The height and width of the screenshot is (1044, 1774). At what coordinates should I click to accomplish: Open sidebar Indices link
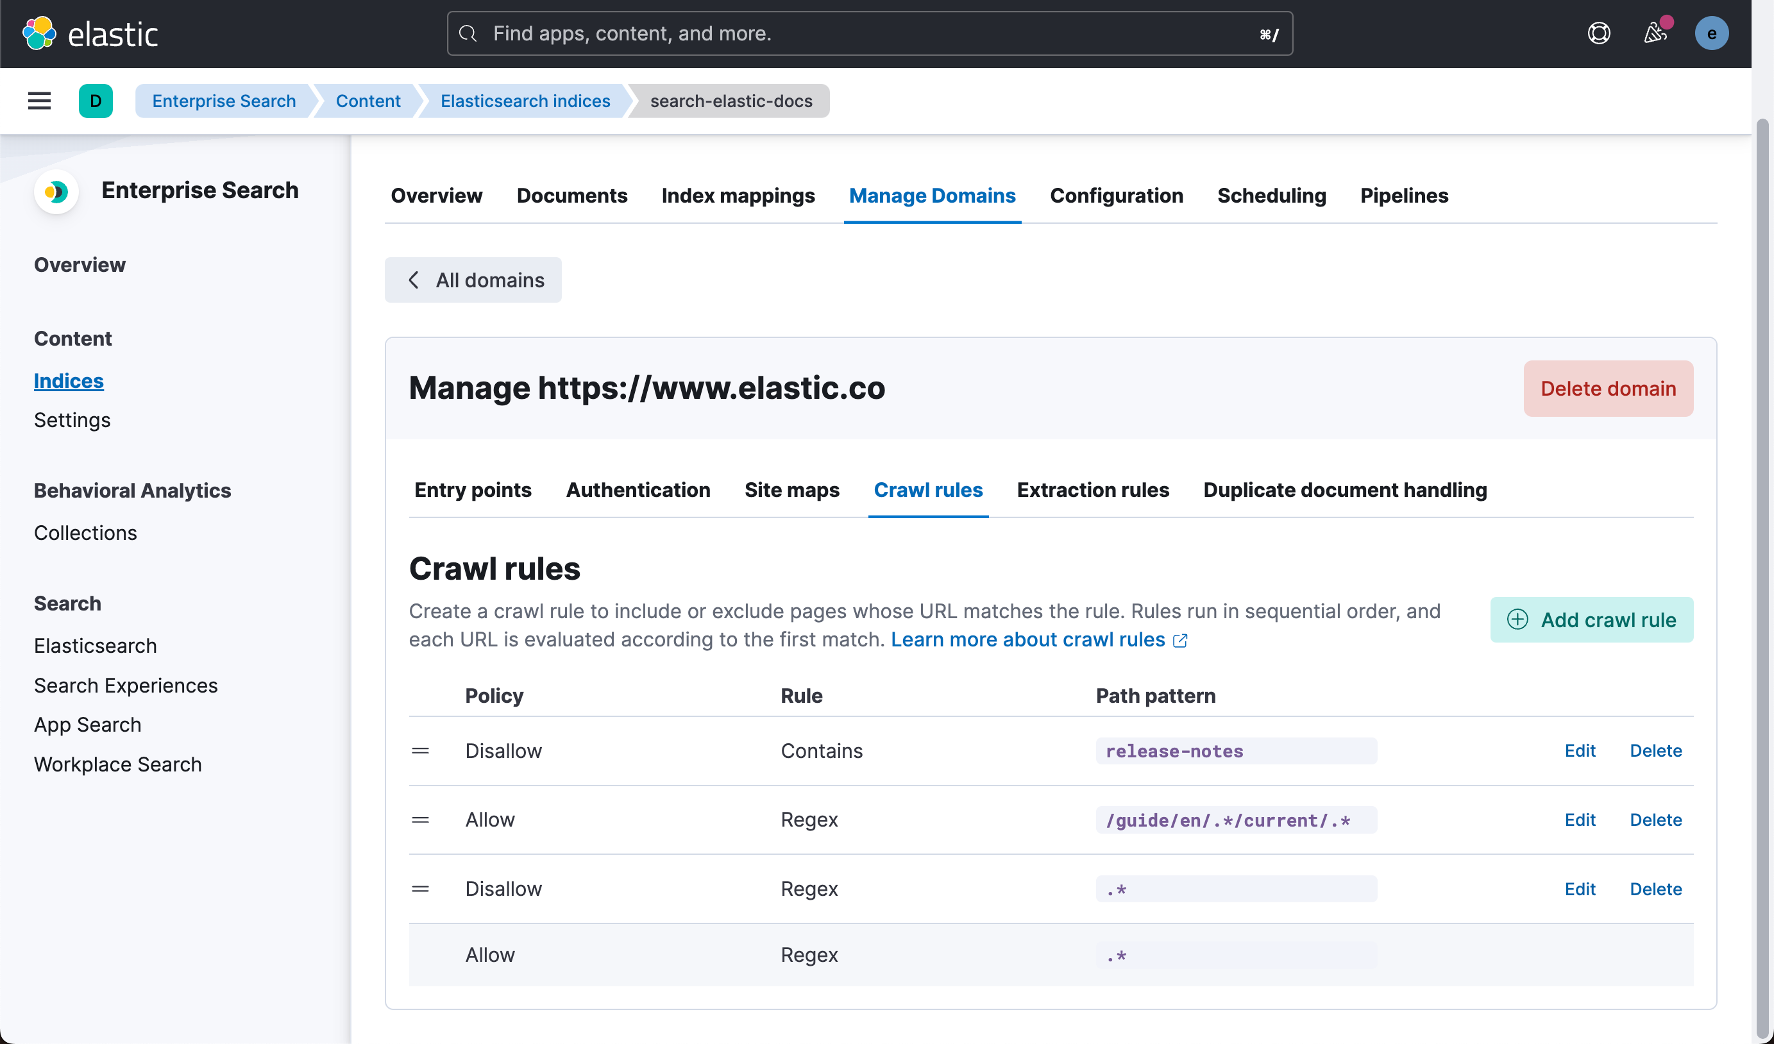68,381
